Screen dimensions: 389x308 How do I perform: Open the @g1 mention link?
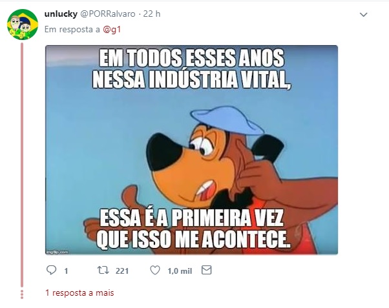click(x=112, y=30)
